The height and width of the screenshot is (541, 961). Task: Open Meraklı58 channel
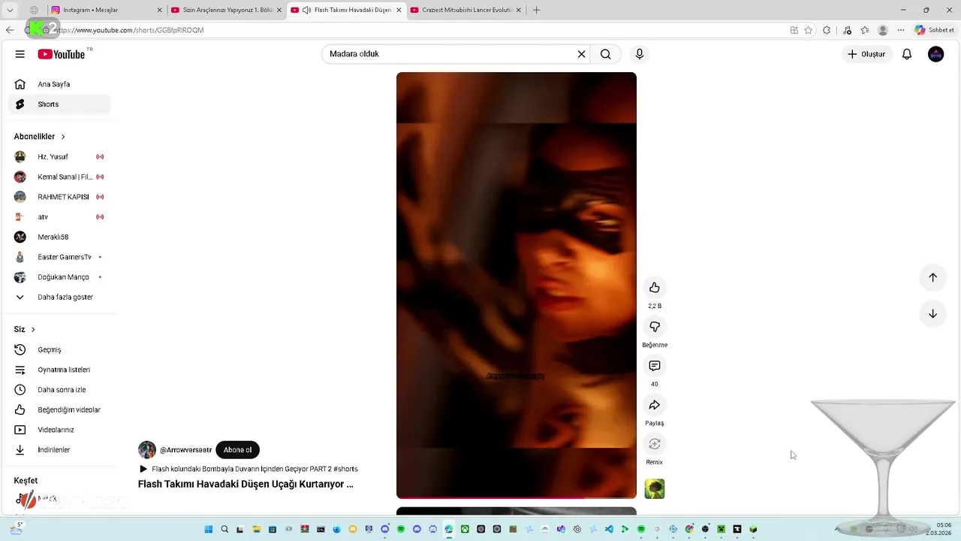coord(59,237)
